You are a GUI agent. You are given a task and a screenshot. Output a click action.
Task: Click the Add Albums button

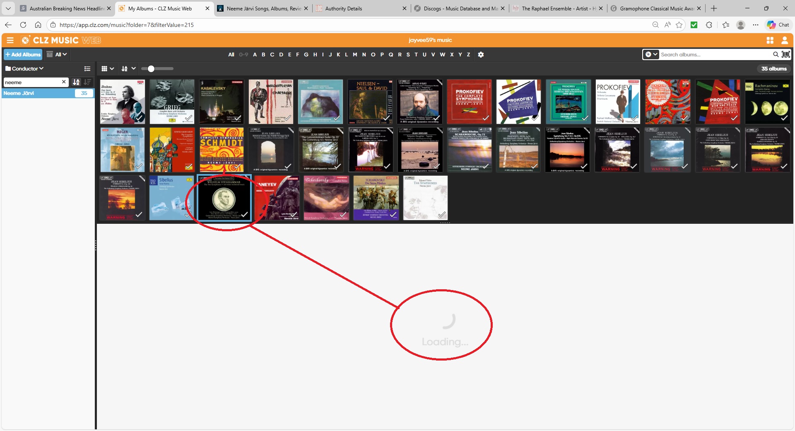coord(23,55)
